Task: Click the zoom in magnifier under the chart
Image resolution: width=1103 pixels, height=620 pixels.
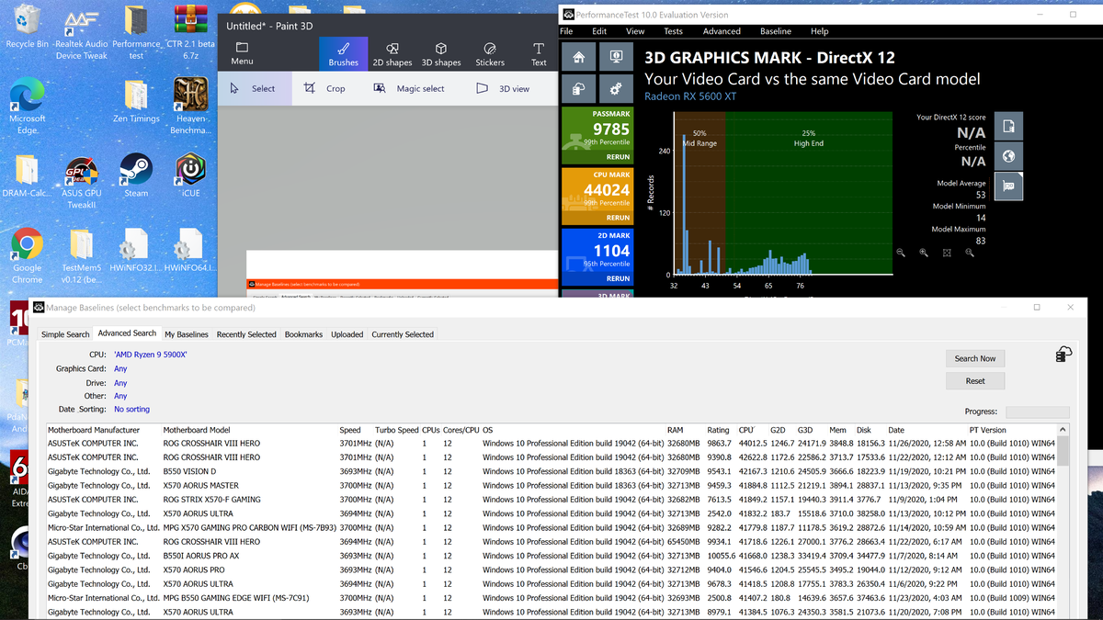Action: pyautogui.click(x=924, y=253)
